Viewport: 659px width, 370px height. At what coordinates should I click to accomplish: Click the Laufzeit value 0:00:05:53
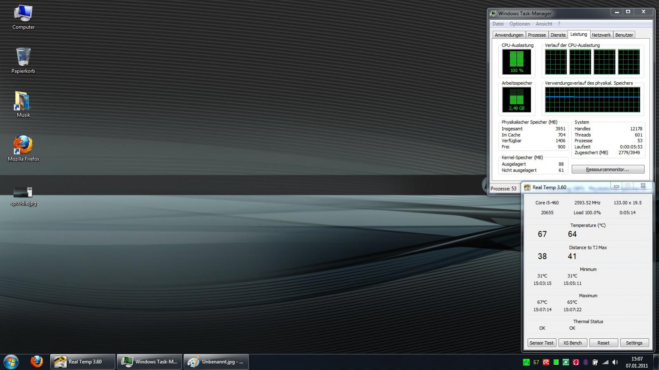coord(631,147)
